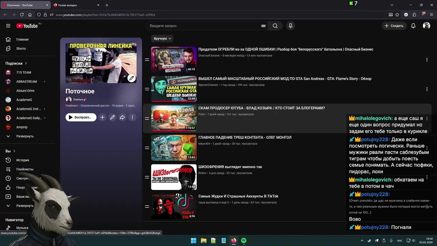437x246 pixels.
Task: Open options menu for Предатели ОГРЕБЛИ video
Action: [x=427, y=60]
